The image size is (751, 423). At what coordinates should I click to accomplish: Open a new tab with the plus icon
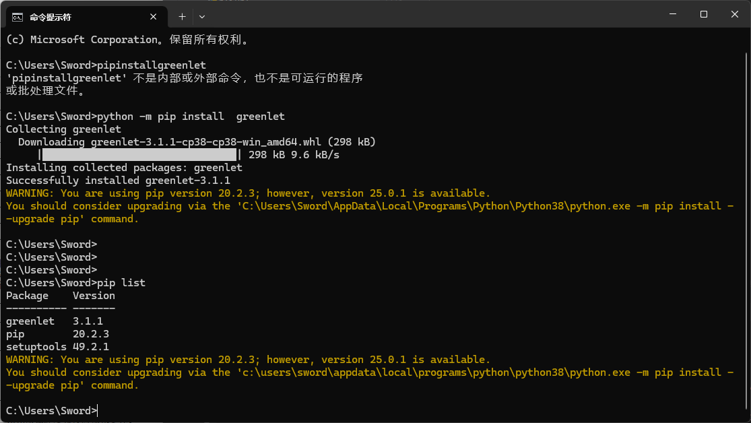pyautogui.click(x=183, y=16)
